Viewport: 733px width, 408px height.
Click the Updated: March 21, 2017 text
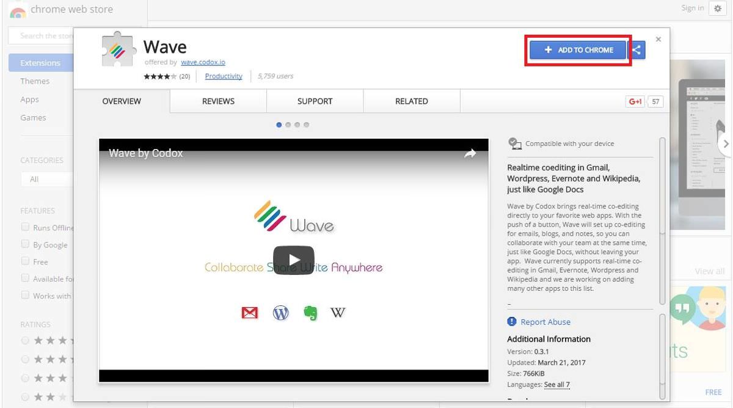coord(546,363)
